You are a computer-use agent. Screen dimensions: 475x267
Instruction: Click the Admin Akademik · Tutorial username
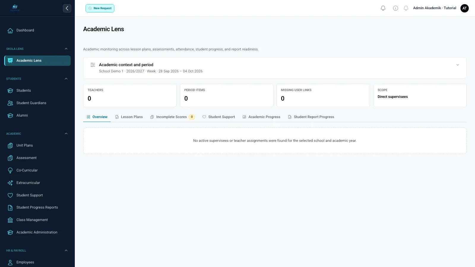[435, 8]
